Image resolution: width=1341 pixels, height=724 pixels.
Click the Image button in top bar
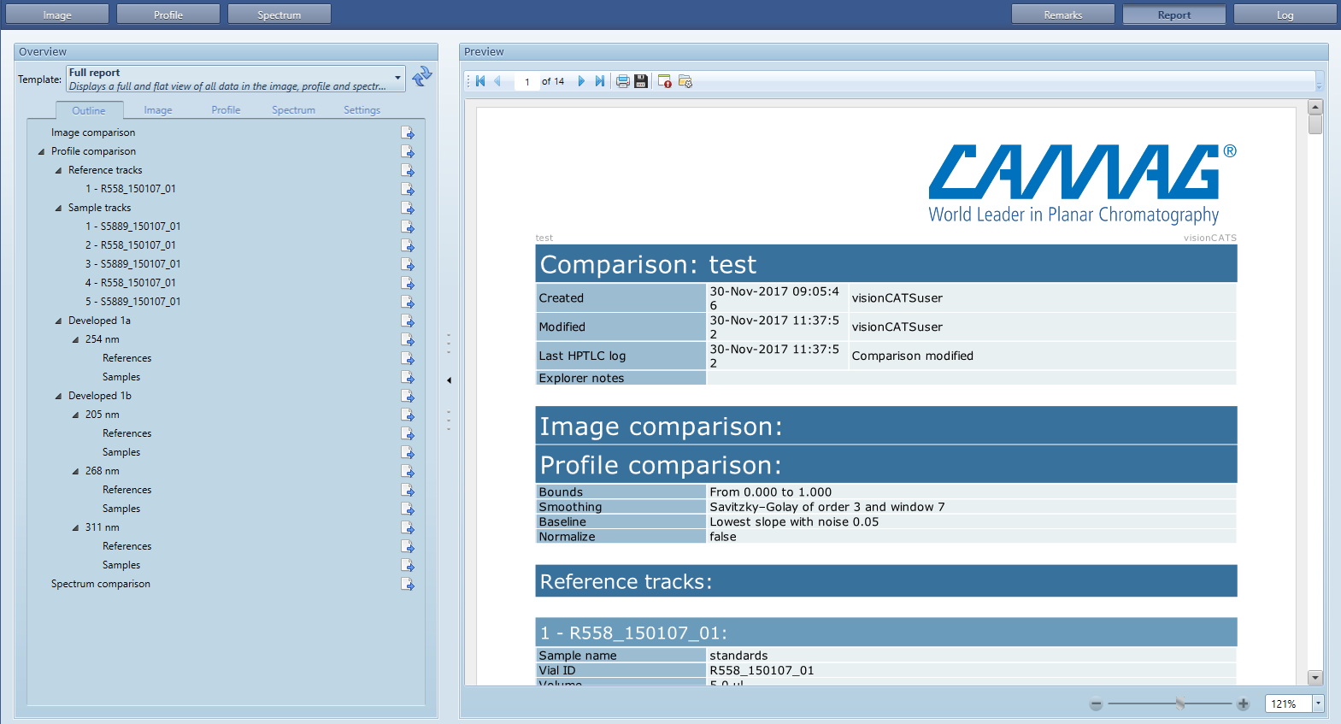pos(57,15)
